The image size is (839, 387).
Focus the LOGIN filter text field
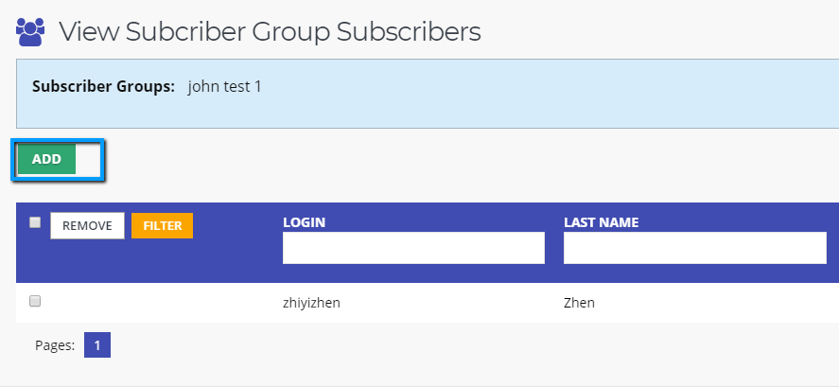point(413,248)
